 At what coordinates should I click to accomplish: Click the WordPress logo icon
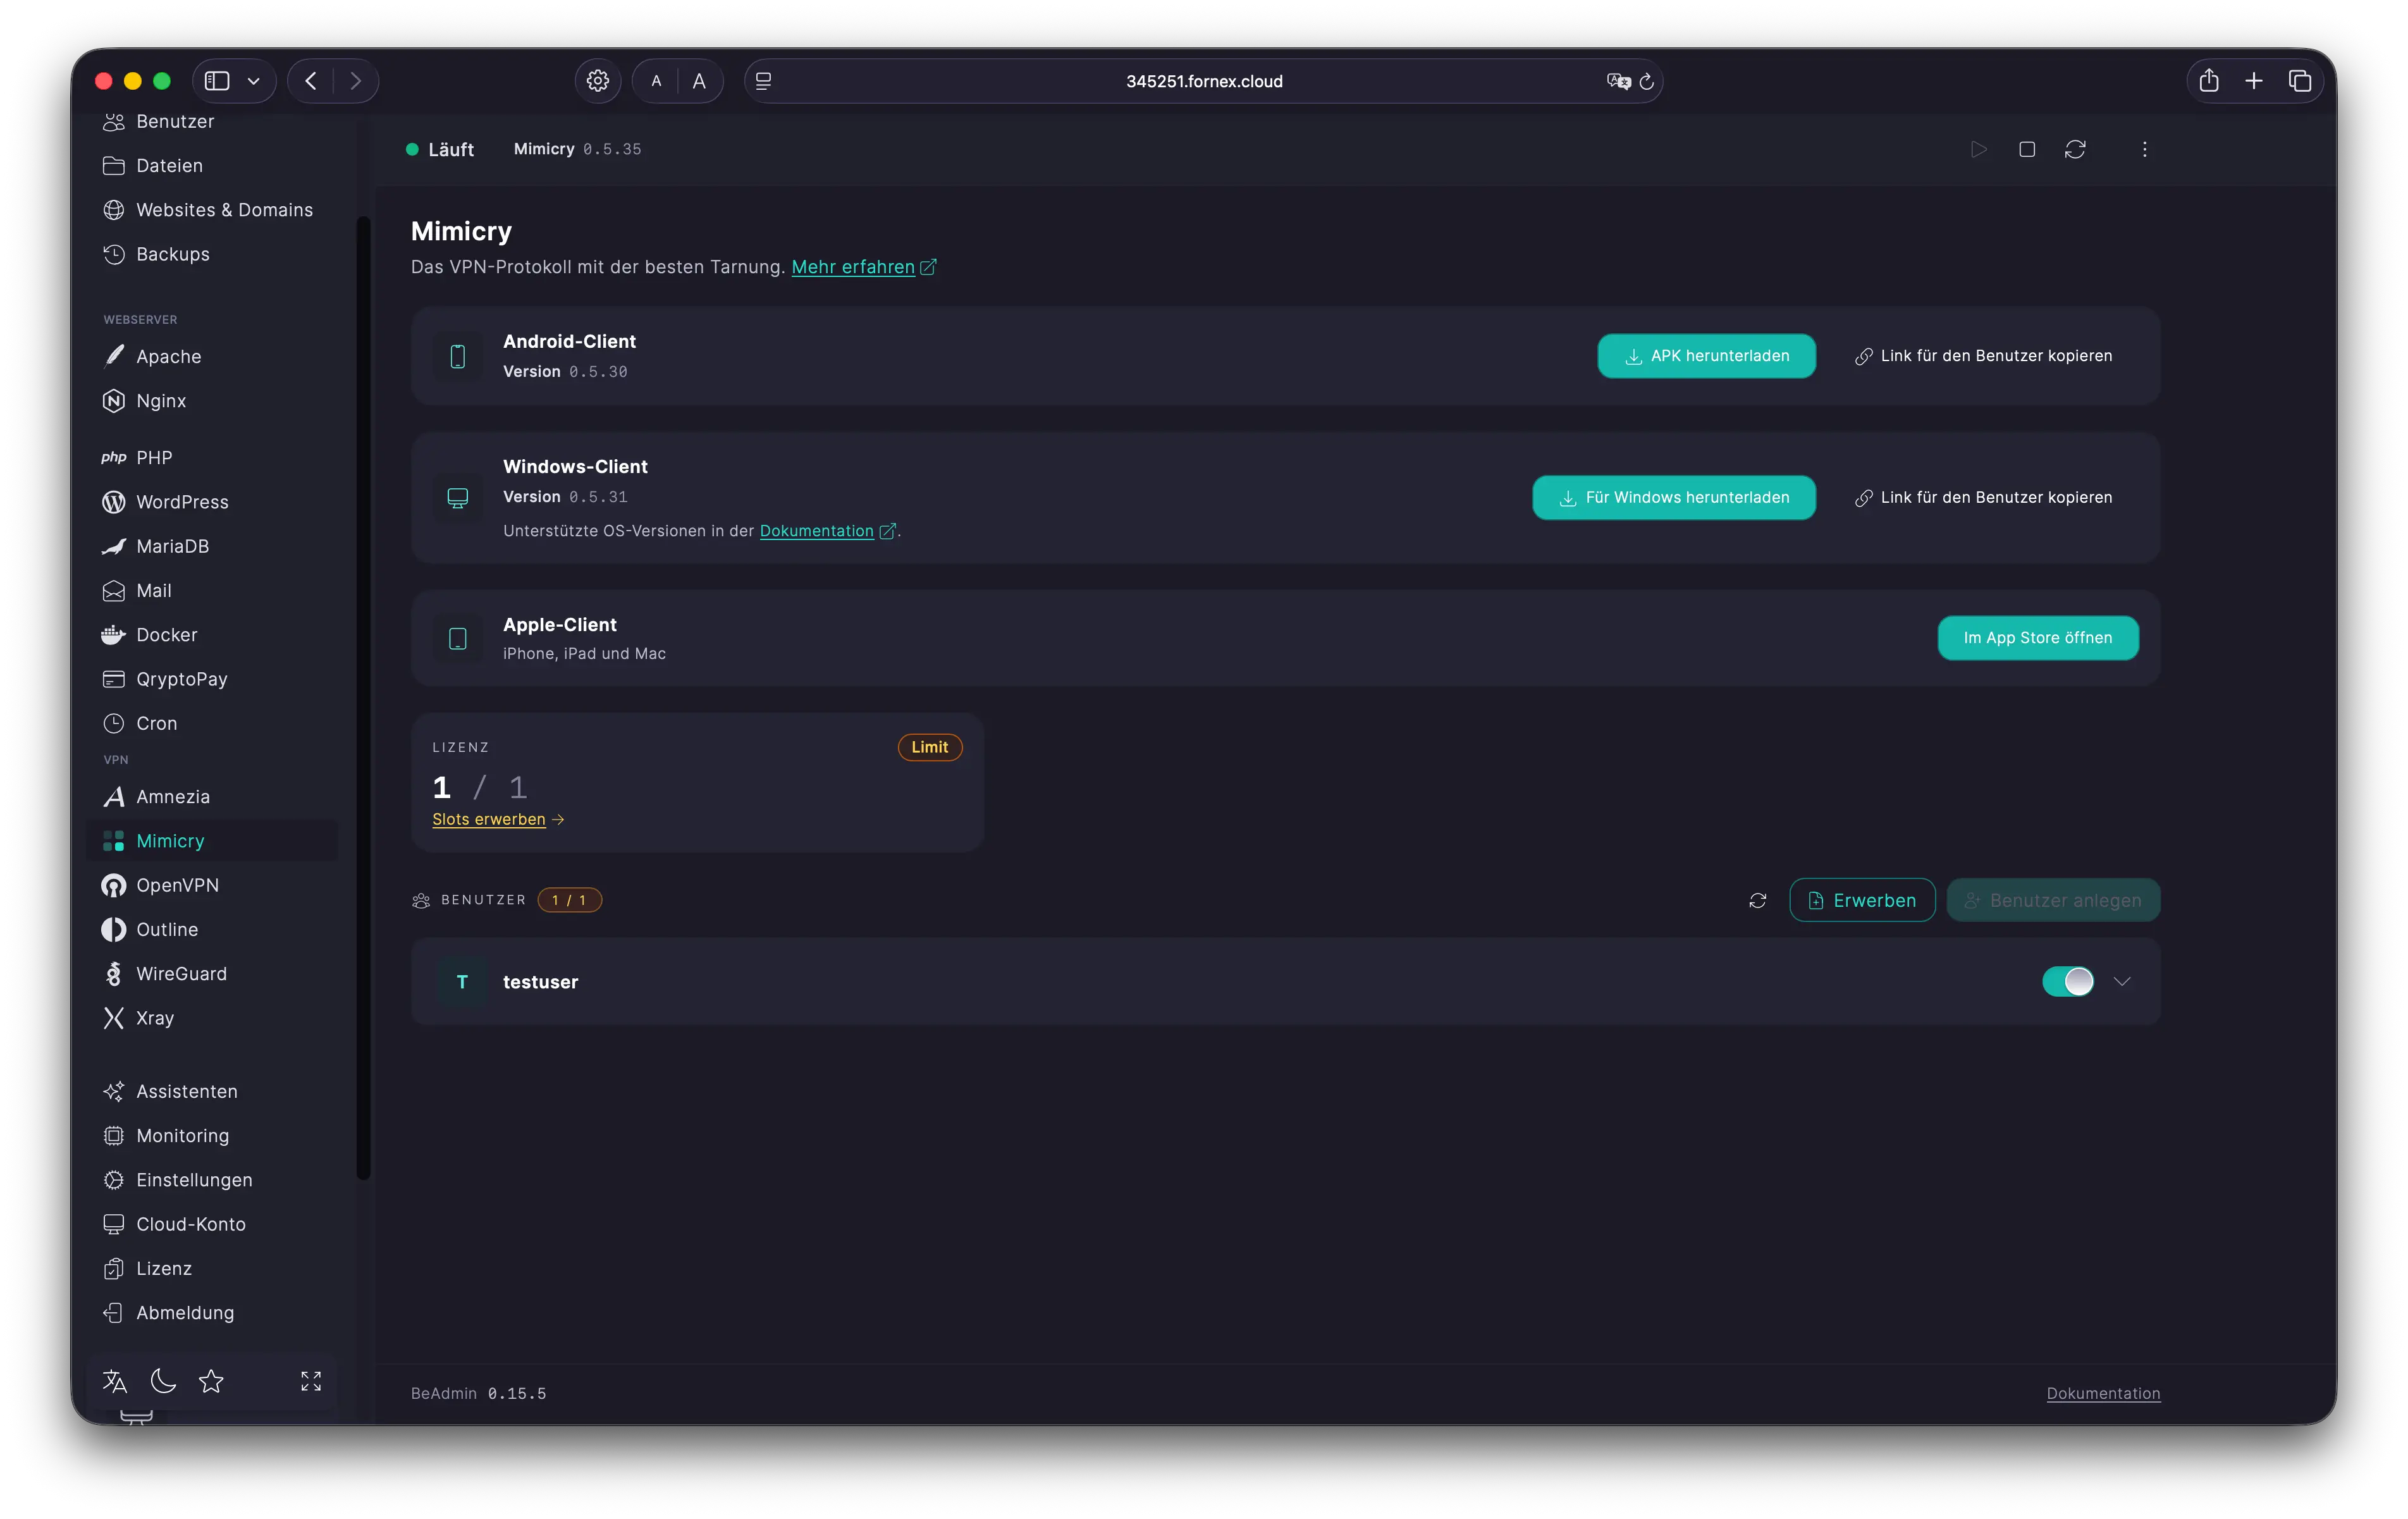coord(114,502)
